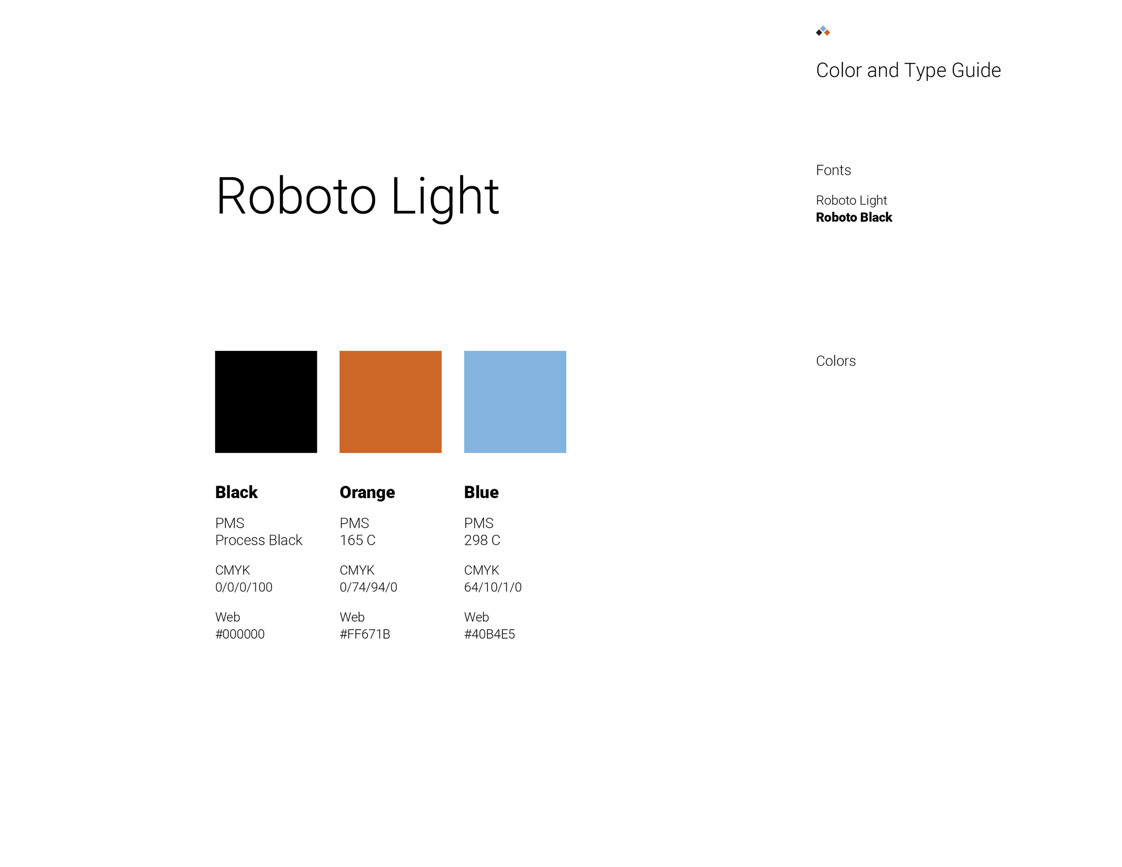The height and width of the screenshot is (867, 1122).
Task: Click the Fonts section label
Action: coord(833,170)
